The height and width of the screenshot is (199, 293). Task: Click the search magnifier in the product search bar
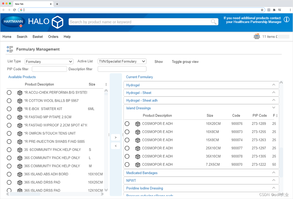(214, 22)
